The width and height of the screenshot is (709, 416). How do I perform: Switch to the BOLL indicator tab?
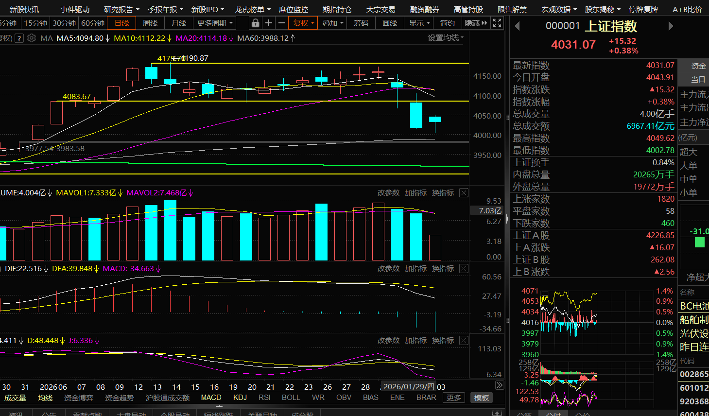tap(291, 398)
